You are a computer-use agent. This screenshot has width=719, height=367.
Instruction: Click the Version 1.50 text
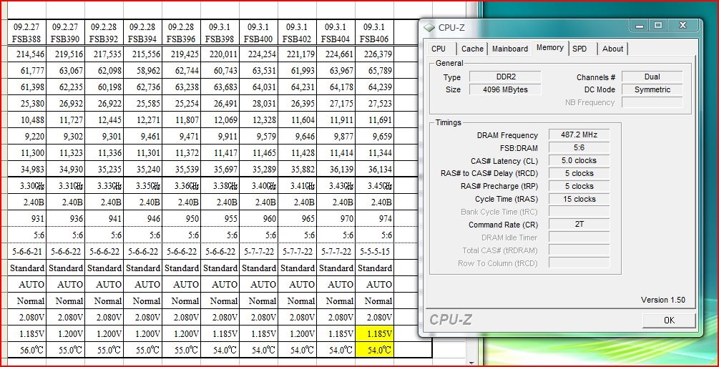point(663,300)
